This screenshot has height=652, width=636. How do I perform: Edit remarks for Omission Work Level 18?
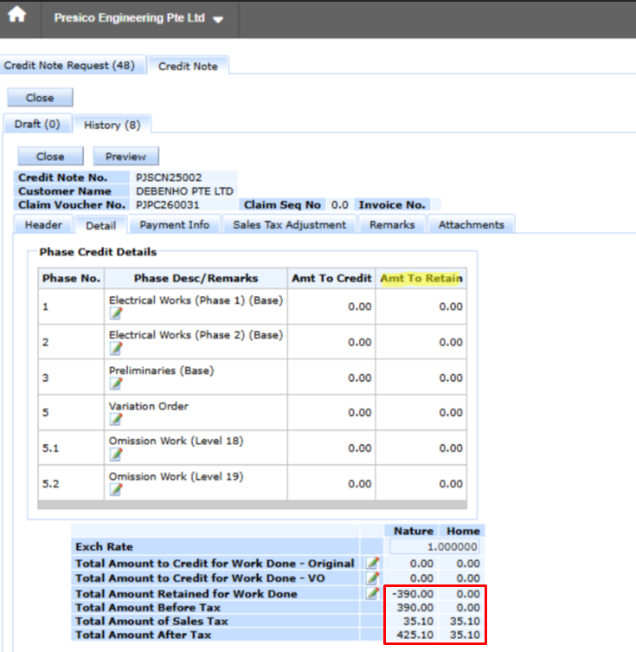pos(116,455)
